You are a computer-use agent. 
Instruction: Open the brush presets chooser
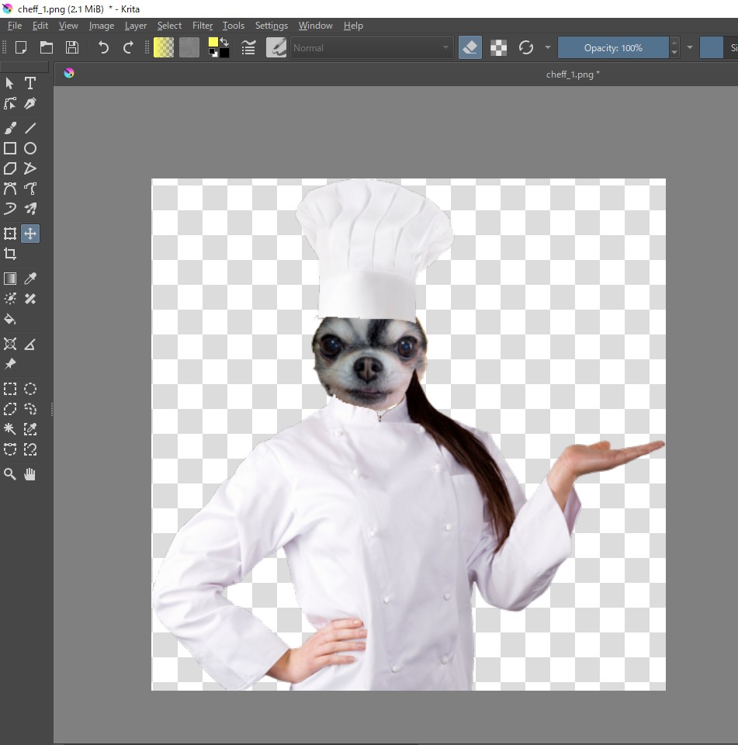coord(276,47)
